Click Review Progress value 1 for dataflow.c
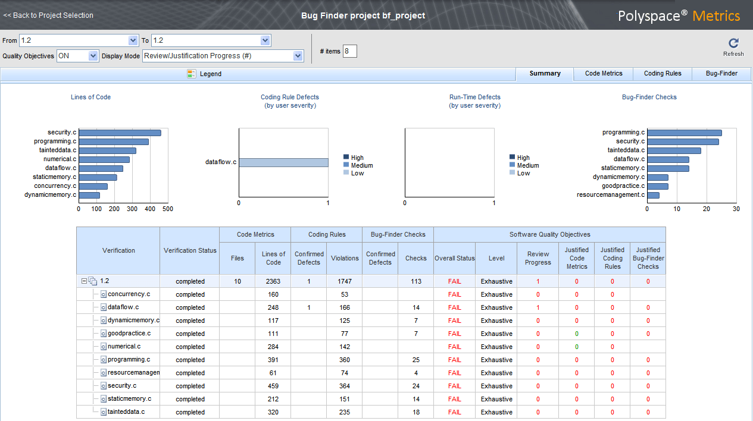This screenshot has height=421, width=753. (x=538, y=307)
